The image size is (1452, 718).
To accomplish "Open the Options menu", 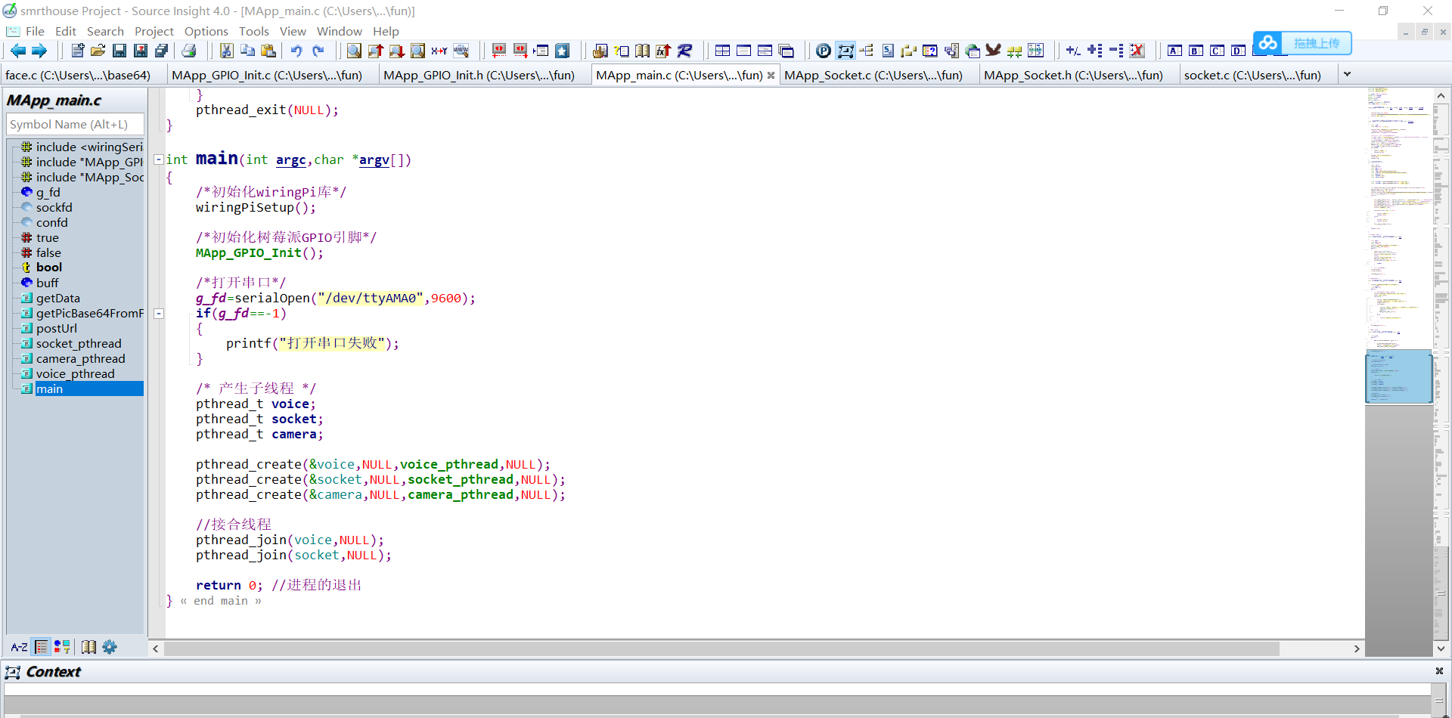I will pyautogui.click(x=206, y=31).
